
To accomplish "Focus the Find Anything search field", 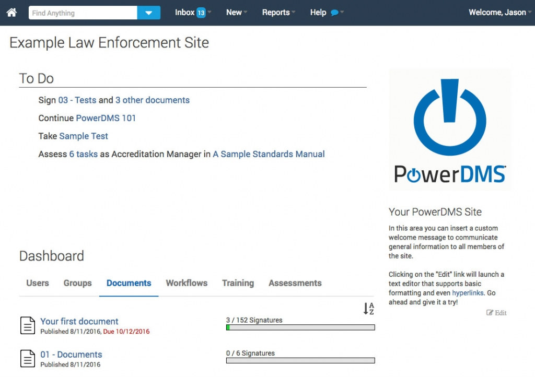I will (83, 13).
